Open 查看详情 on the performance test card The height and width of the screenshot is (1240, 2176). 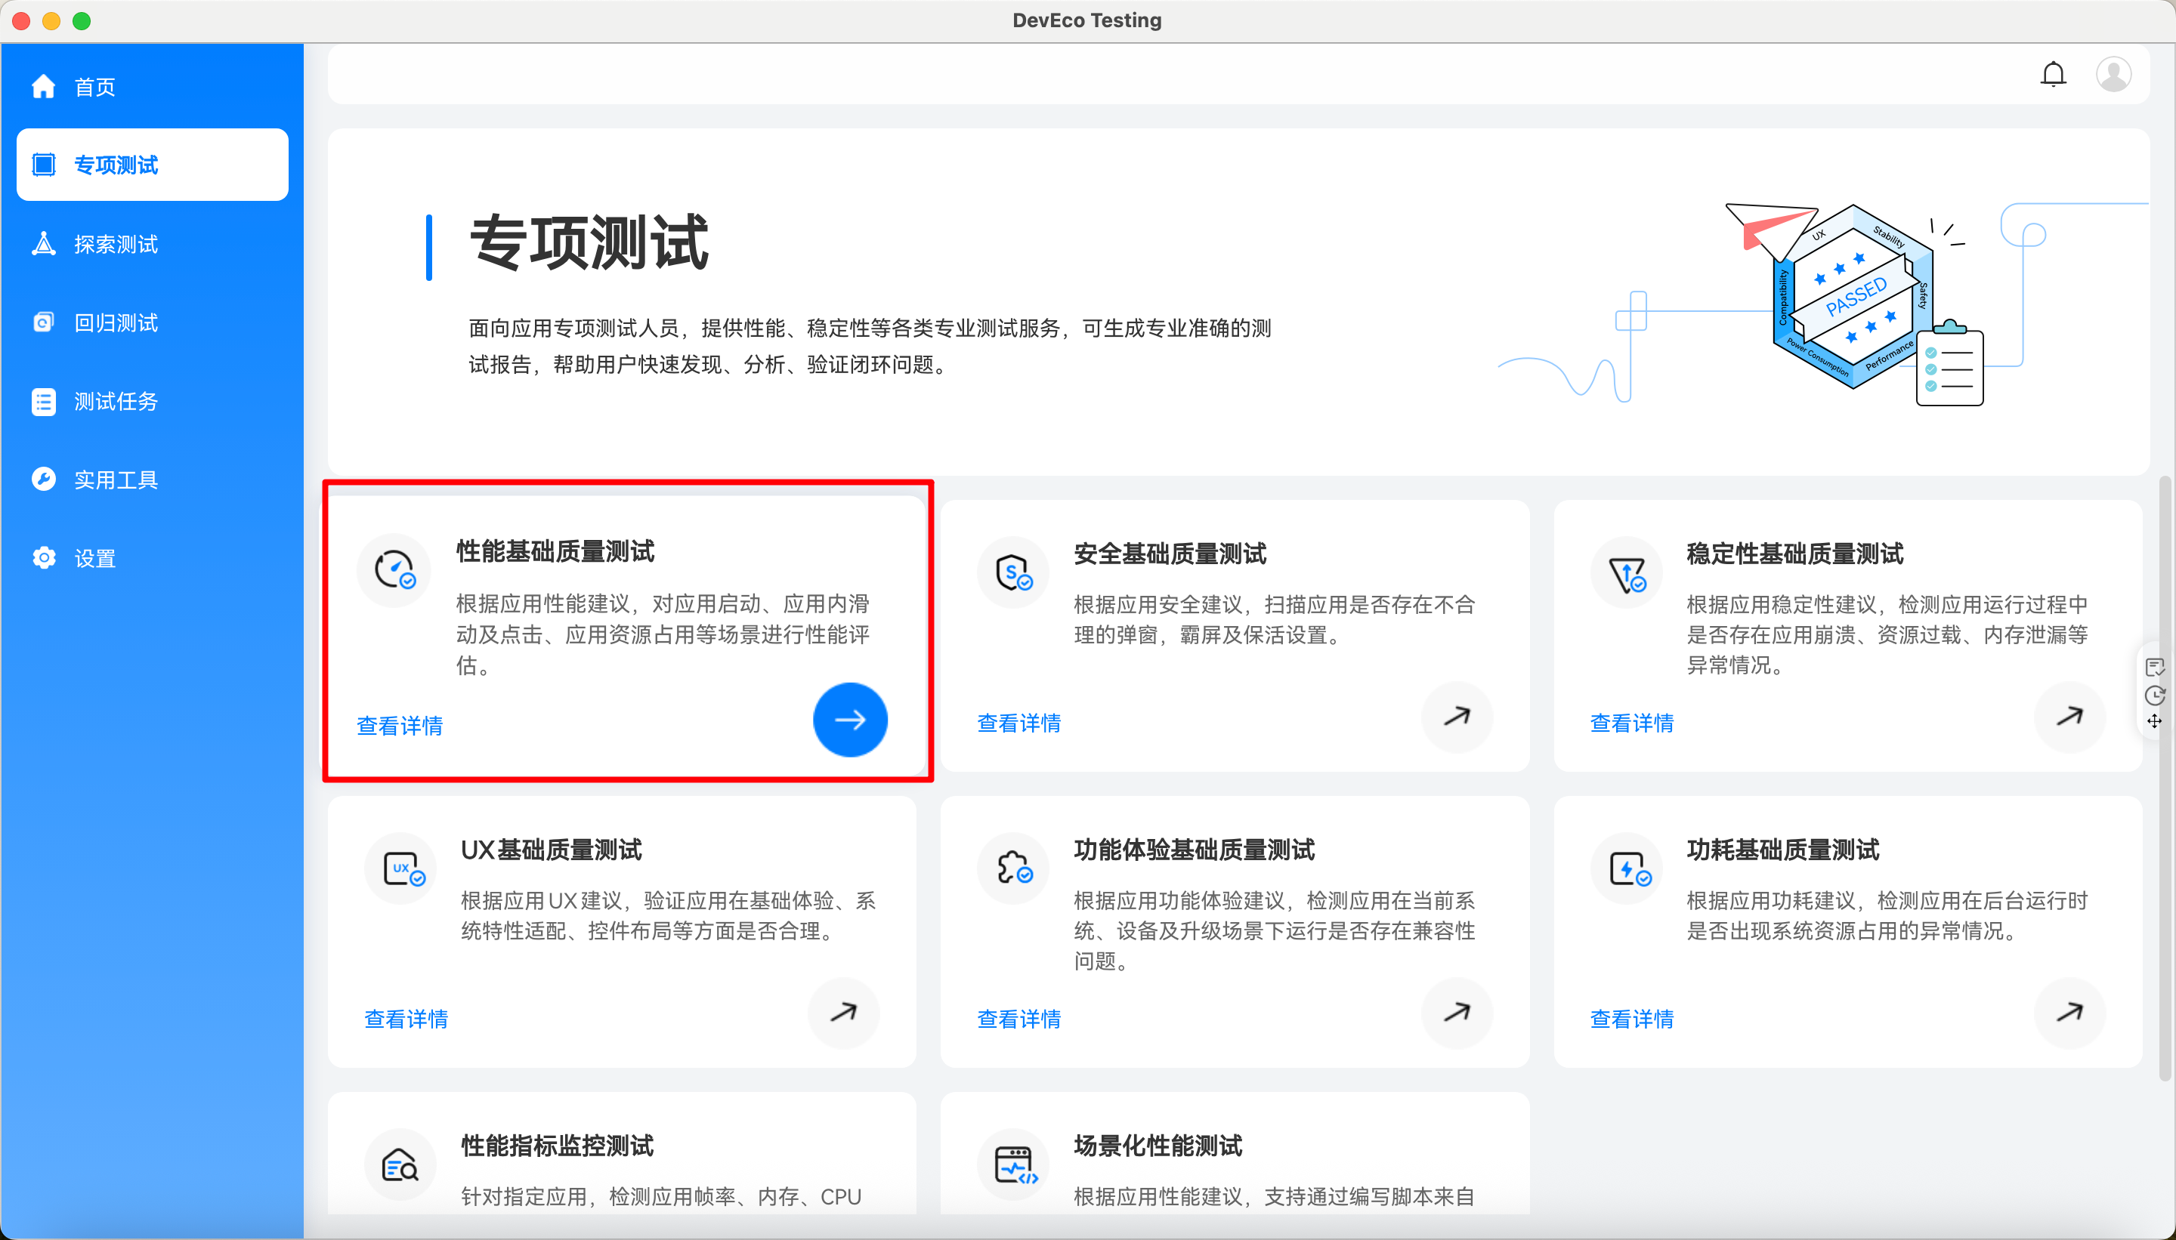pyautogui.click(x=399, y=725)
